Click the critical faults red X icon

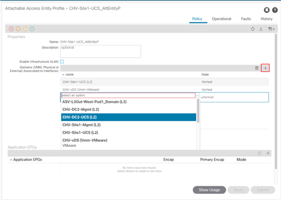point(11,29)
